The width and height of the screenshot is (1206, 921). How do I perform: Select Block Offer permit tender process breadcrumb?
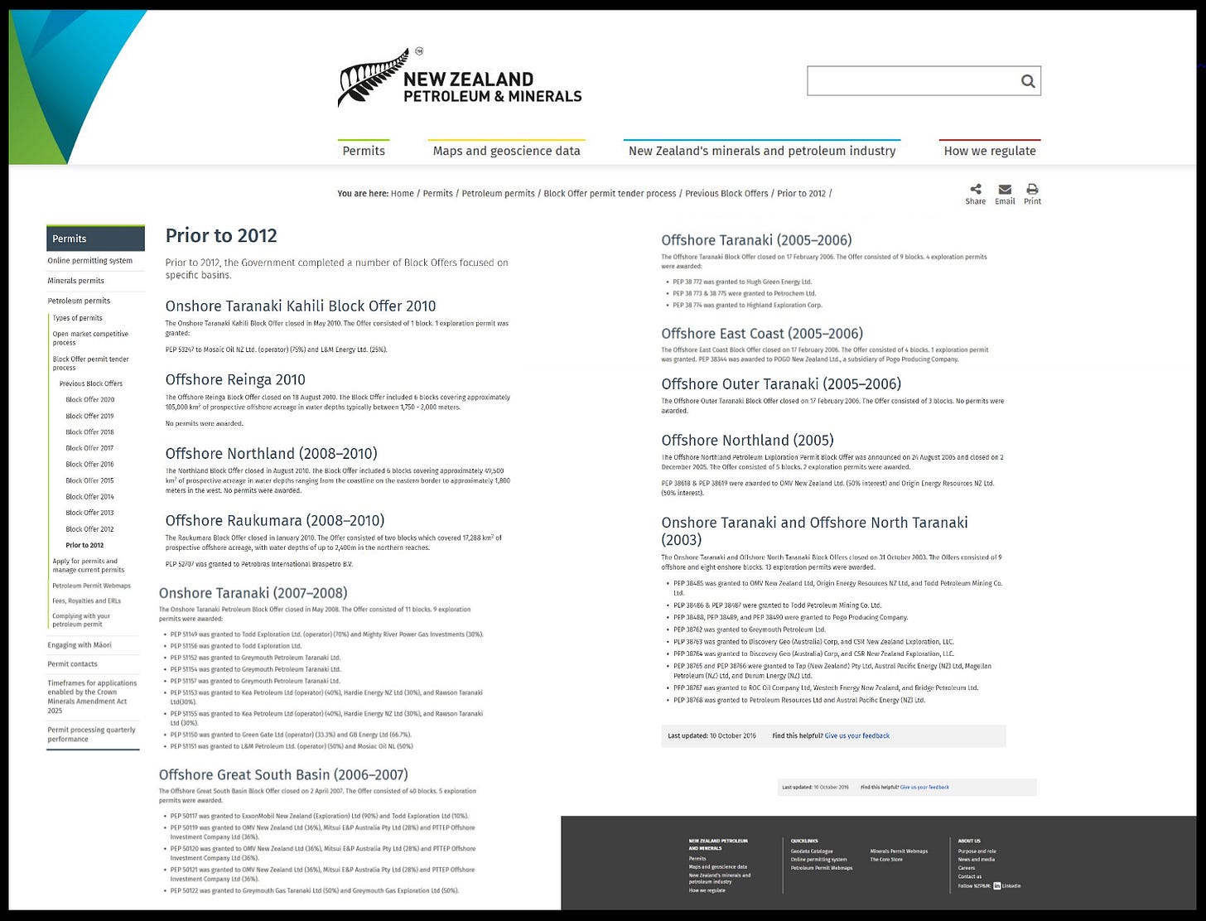[610, 193]
